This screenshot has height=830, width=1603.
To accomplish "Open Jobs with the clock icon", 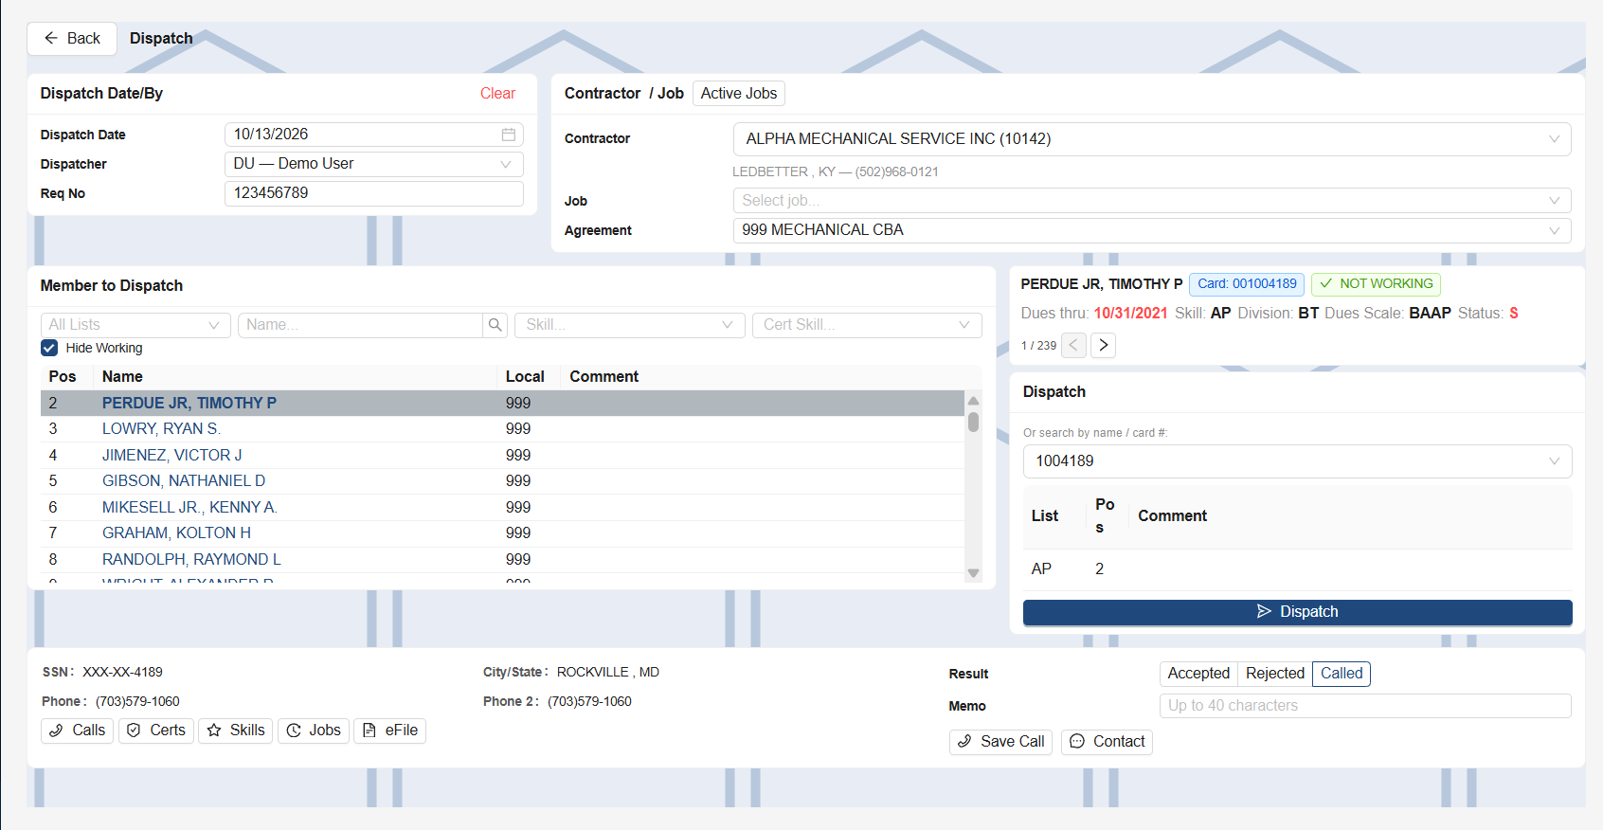I will pos(314,731).
